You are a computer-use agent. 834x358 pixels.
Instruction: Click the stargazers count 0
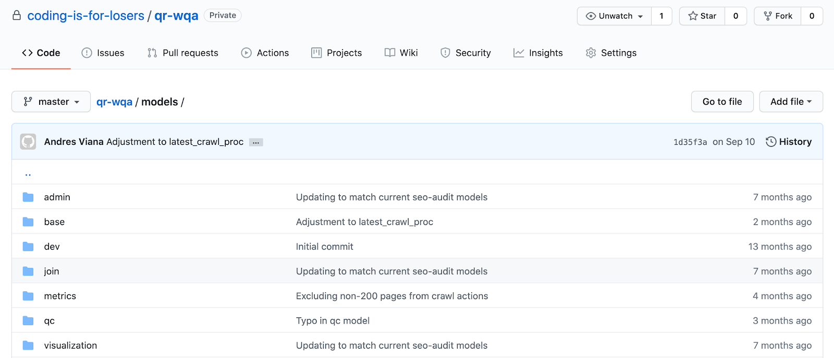(735, 16)
